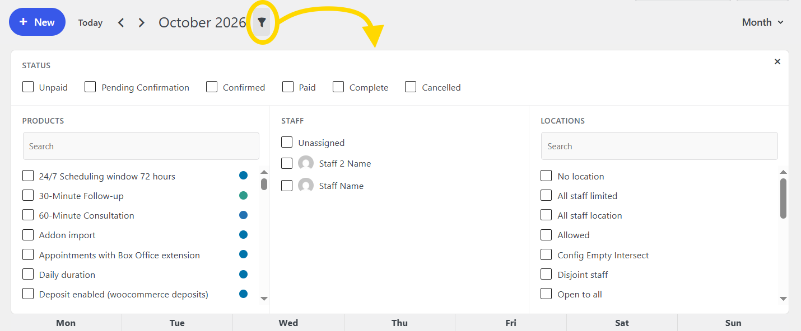Image resolution: width=801 pixels, height=331 pixels.
Task: Open the calendar filter funnel icon
Action: pyautogui.click(x=262, y=22)
